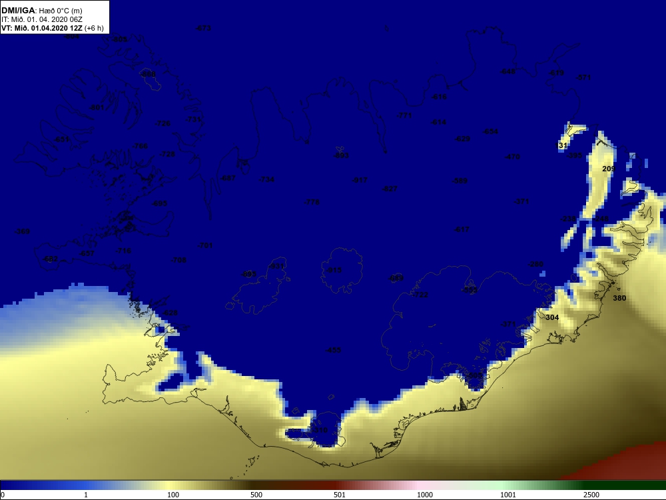Screen dimensions: 666x500
Task: Select the map value '-619'
Action: point(557,73)
